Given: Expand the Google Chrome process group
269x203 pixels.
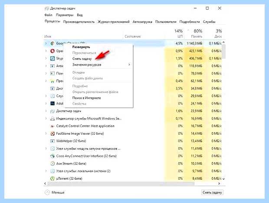Looking at the screenshot, I should (x=46, y=43).
